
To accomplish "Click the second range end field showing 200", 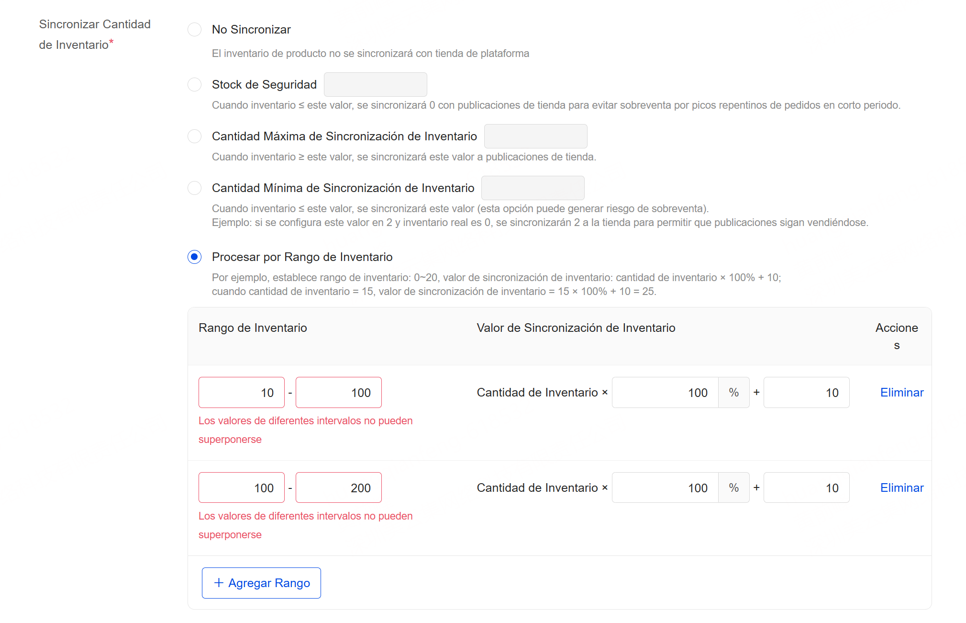I will tap(338, 487).
